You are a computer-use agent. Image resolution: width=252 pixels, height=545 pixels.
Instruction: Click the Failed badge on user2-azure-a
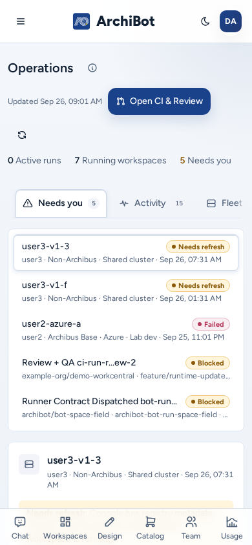click(x=211, y=324)
